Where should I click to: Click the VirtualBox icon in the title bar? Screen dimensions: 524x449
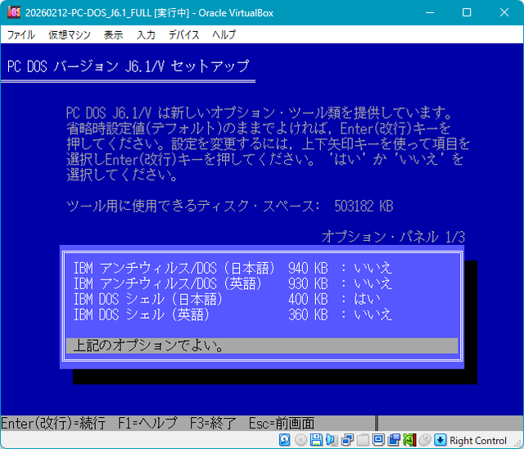coord(12,12)
